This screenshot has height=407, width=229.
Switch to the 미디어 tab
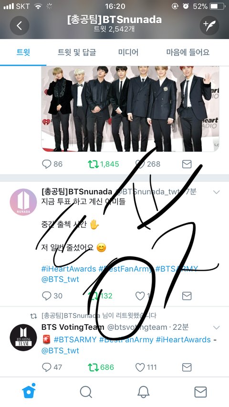coord(128,52)
